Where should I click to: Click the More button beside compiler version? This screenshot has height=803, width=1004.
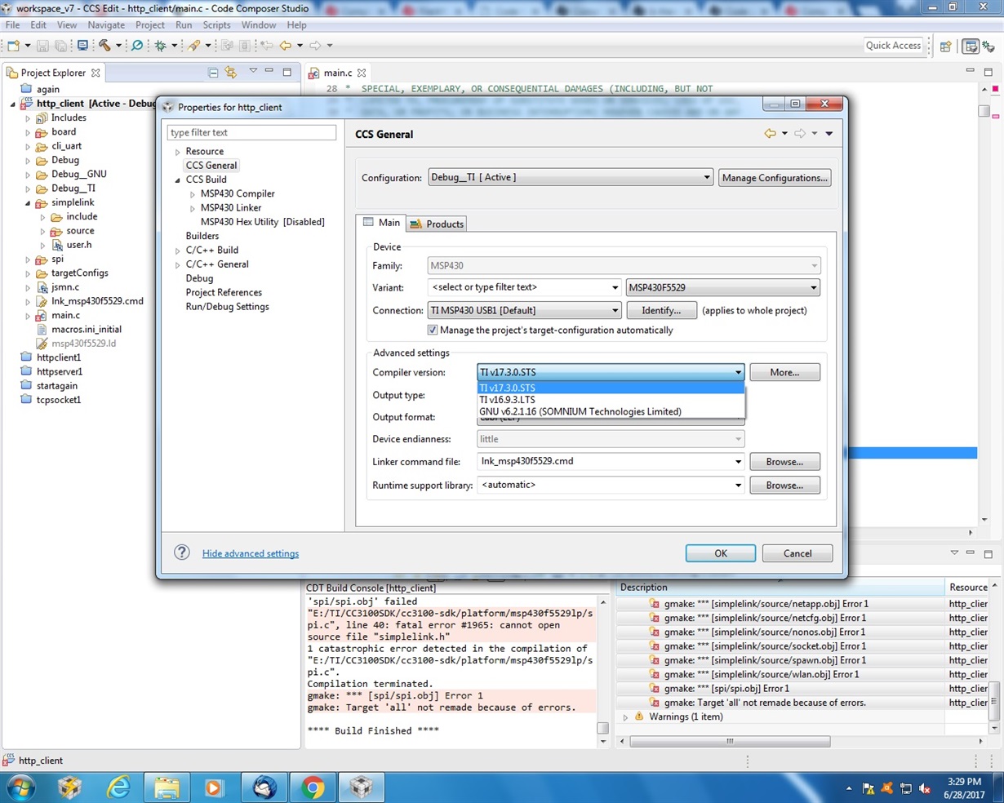784,372
